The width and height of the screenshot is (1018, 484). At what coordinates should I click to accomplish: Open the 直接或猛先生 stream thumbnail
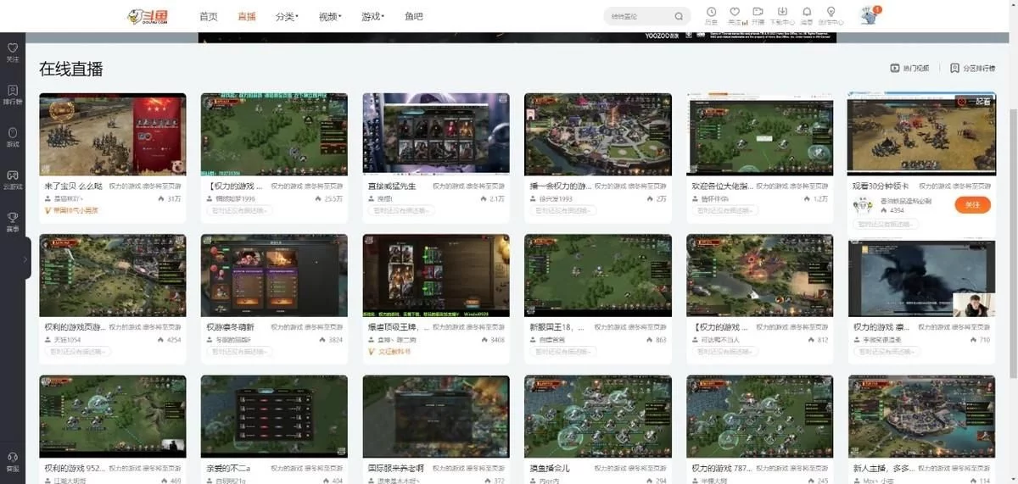click(x=436, y=134)
